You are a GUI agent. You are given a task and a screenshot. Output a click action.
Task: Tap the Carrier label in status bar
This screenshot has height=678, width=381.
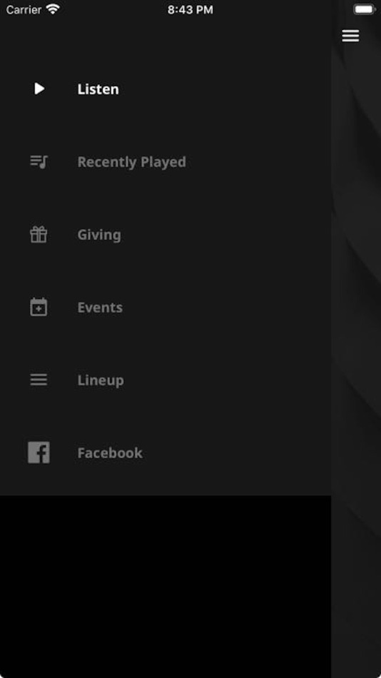[x=24, y=9]
